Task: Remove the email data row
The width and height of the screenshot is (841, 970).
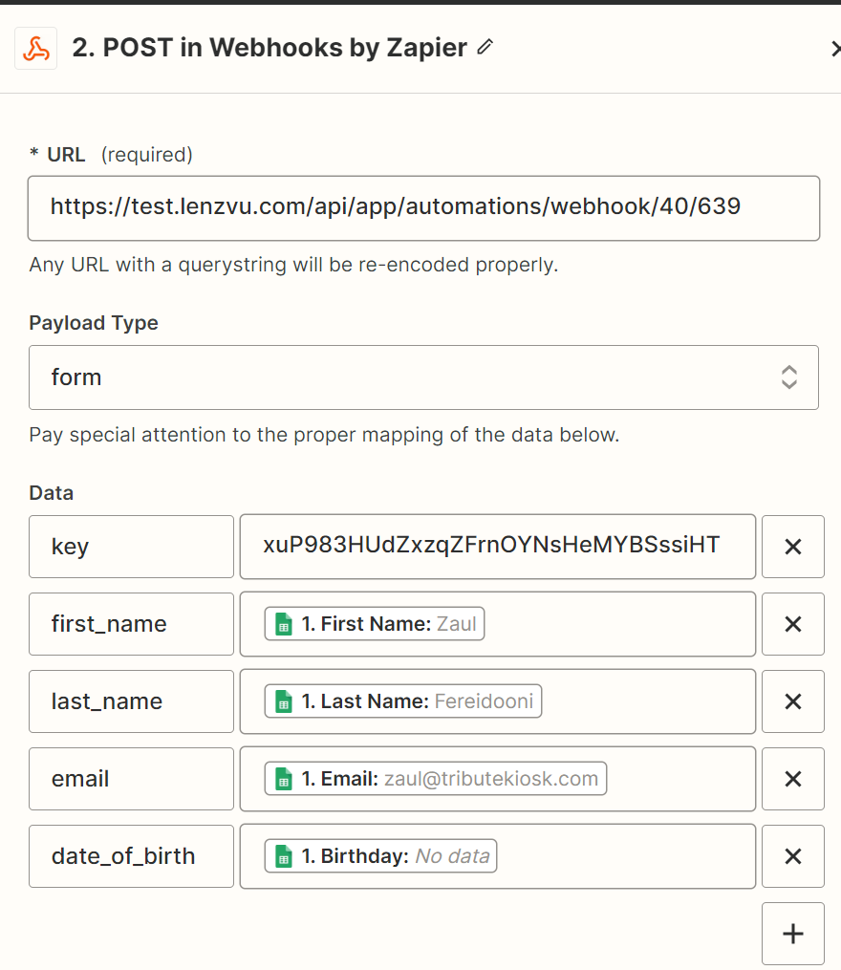Action: (x=792, y=779)
